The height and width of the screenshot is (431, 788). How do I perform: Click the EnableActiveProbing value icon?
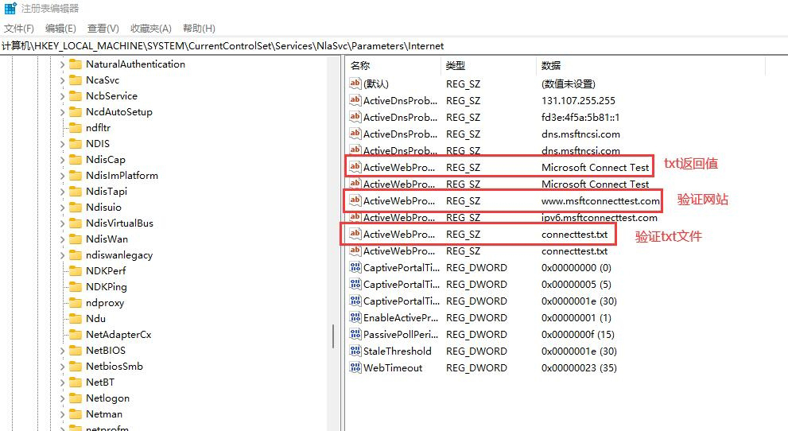coord(355,317)
